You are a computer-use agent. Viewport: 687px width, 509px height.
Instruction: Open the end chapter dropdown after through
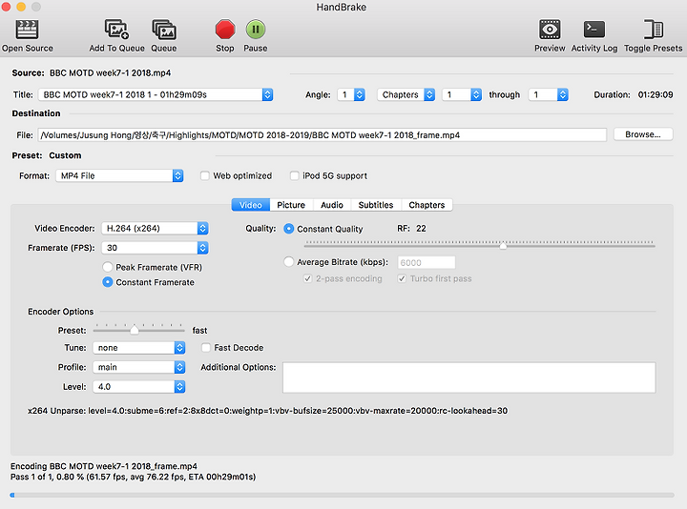[x=548, y=95]
